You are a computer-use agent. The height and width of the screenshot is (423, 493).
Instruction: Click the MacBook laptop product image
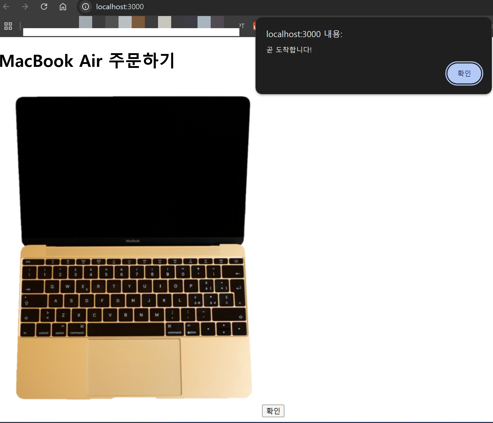pyautogui.click(x=134, y=247)
